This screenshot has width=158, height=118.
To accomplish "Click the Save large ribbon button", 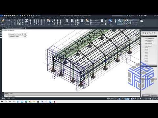I will point(142,22).
